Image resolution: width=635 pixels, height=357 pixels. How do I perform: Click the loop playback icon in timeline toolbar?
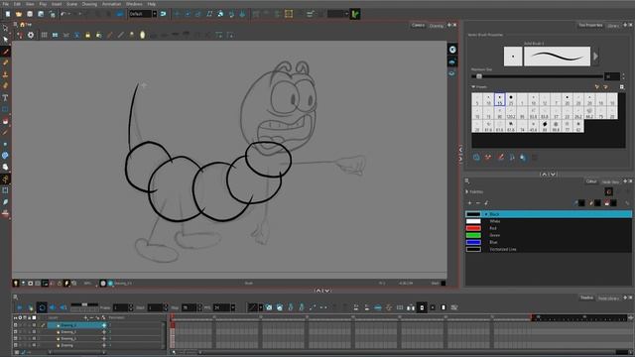click(42, 307)
